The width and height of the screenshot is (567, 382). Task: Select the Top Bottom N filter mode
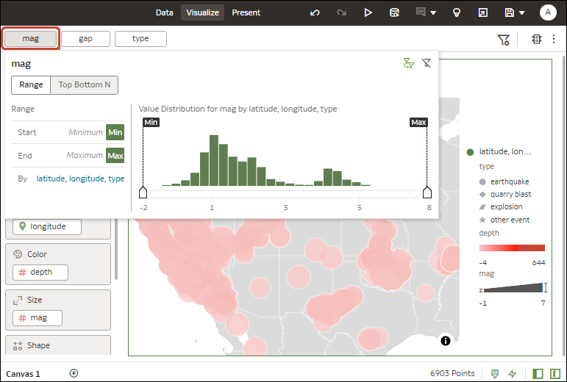[x=85, y=85]
